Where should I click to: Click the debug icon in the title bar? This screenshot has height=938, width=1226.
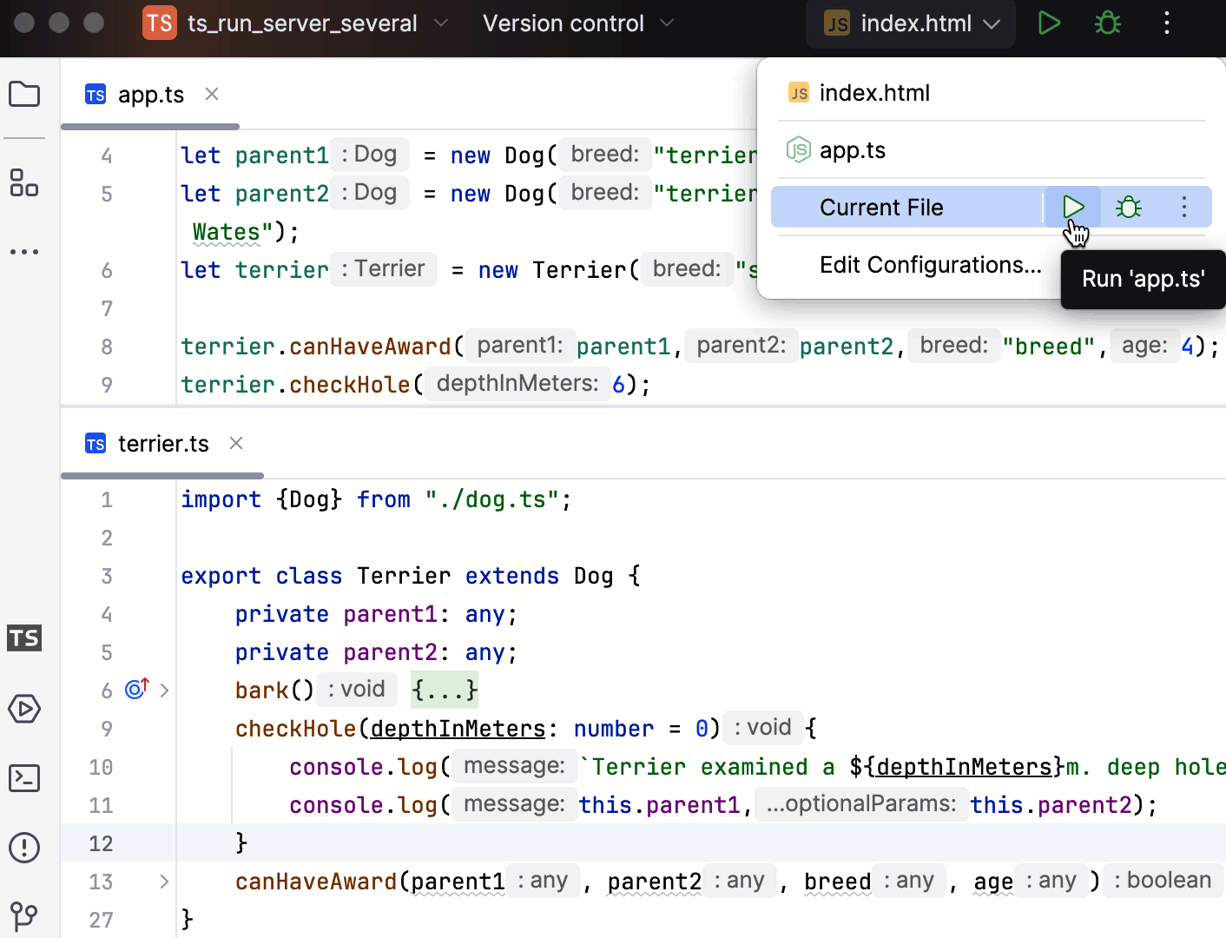1106,23
